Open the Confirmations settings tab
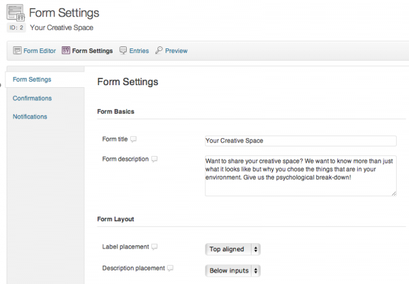409x284 pixels. pyautogui.click(x=32, y=98)
